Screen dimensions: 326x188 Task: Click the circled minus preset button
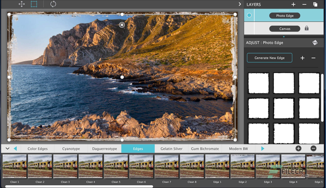tap(314, 148)
